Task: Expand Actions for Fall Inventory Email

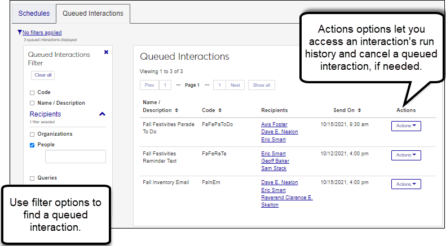Action: (406, 184)
